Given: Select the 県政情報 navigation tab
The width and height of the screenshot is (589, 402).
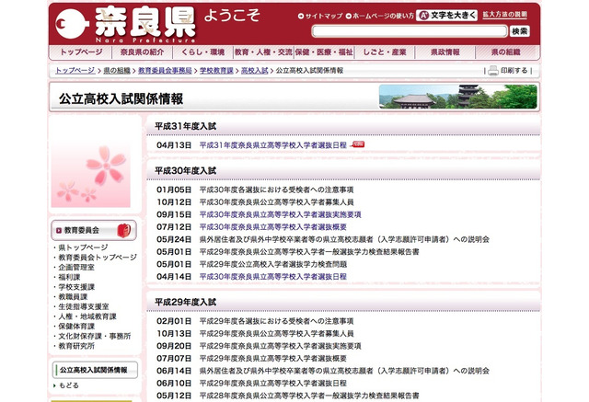Looking at the screenshot, I should tap(445, 52).
